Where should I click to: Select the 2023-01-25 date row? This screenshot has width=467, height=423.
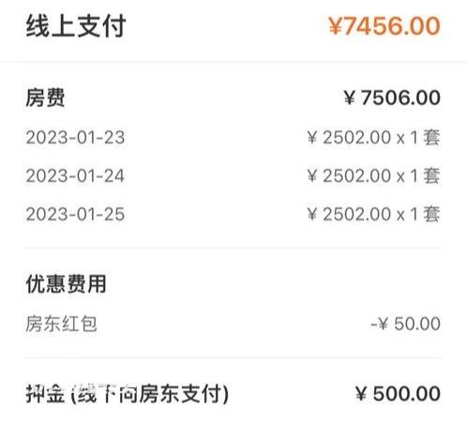(x=233, y=214)
